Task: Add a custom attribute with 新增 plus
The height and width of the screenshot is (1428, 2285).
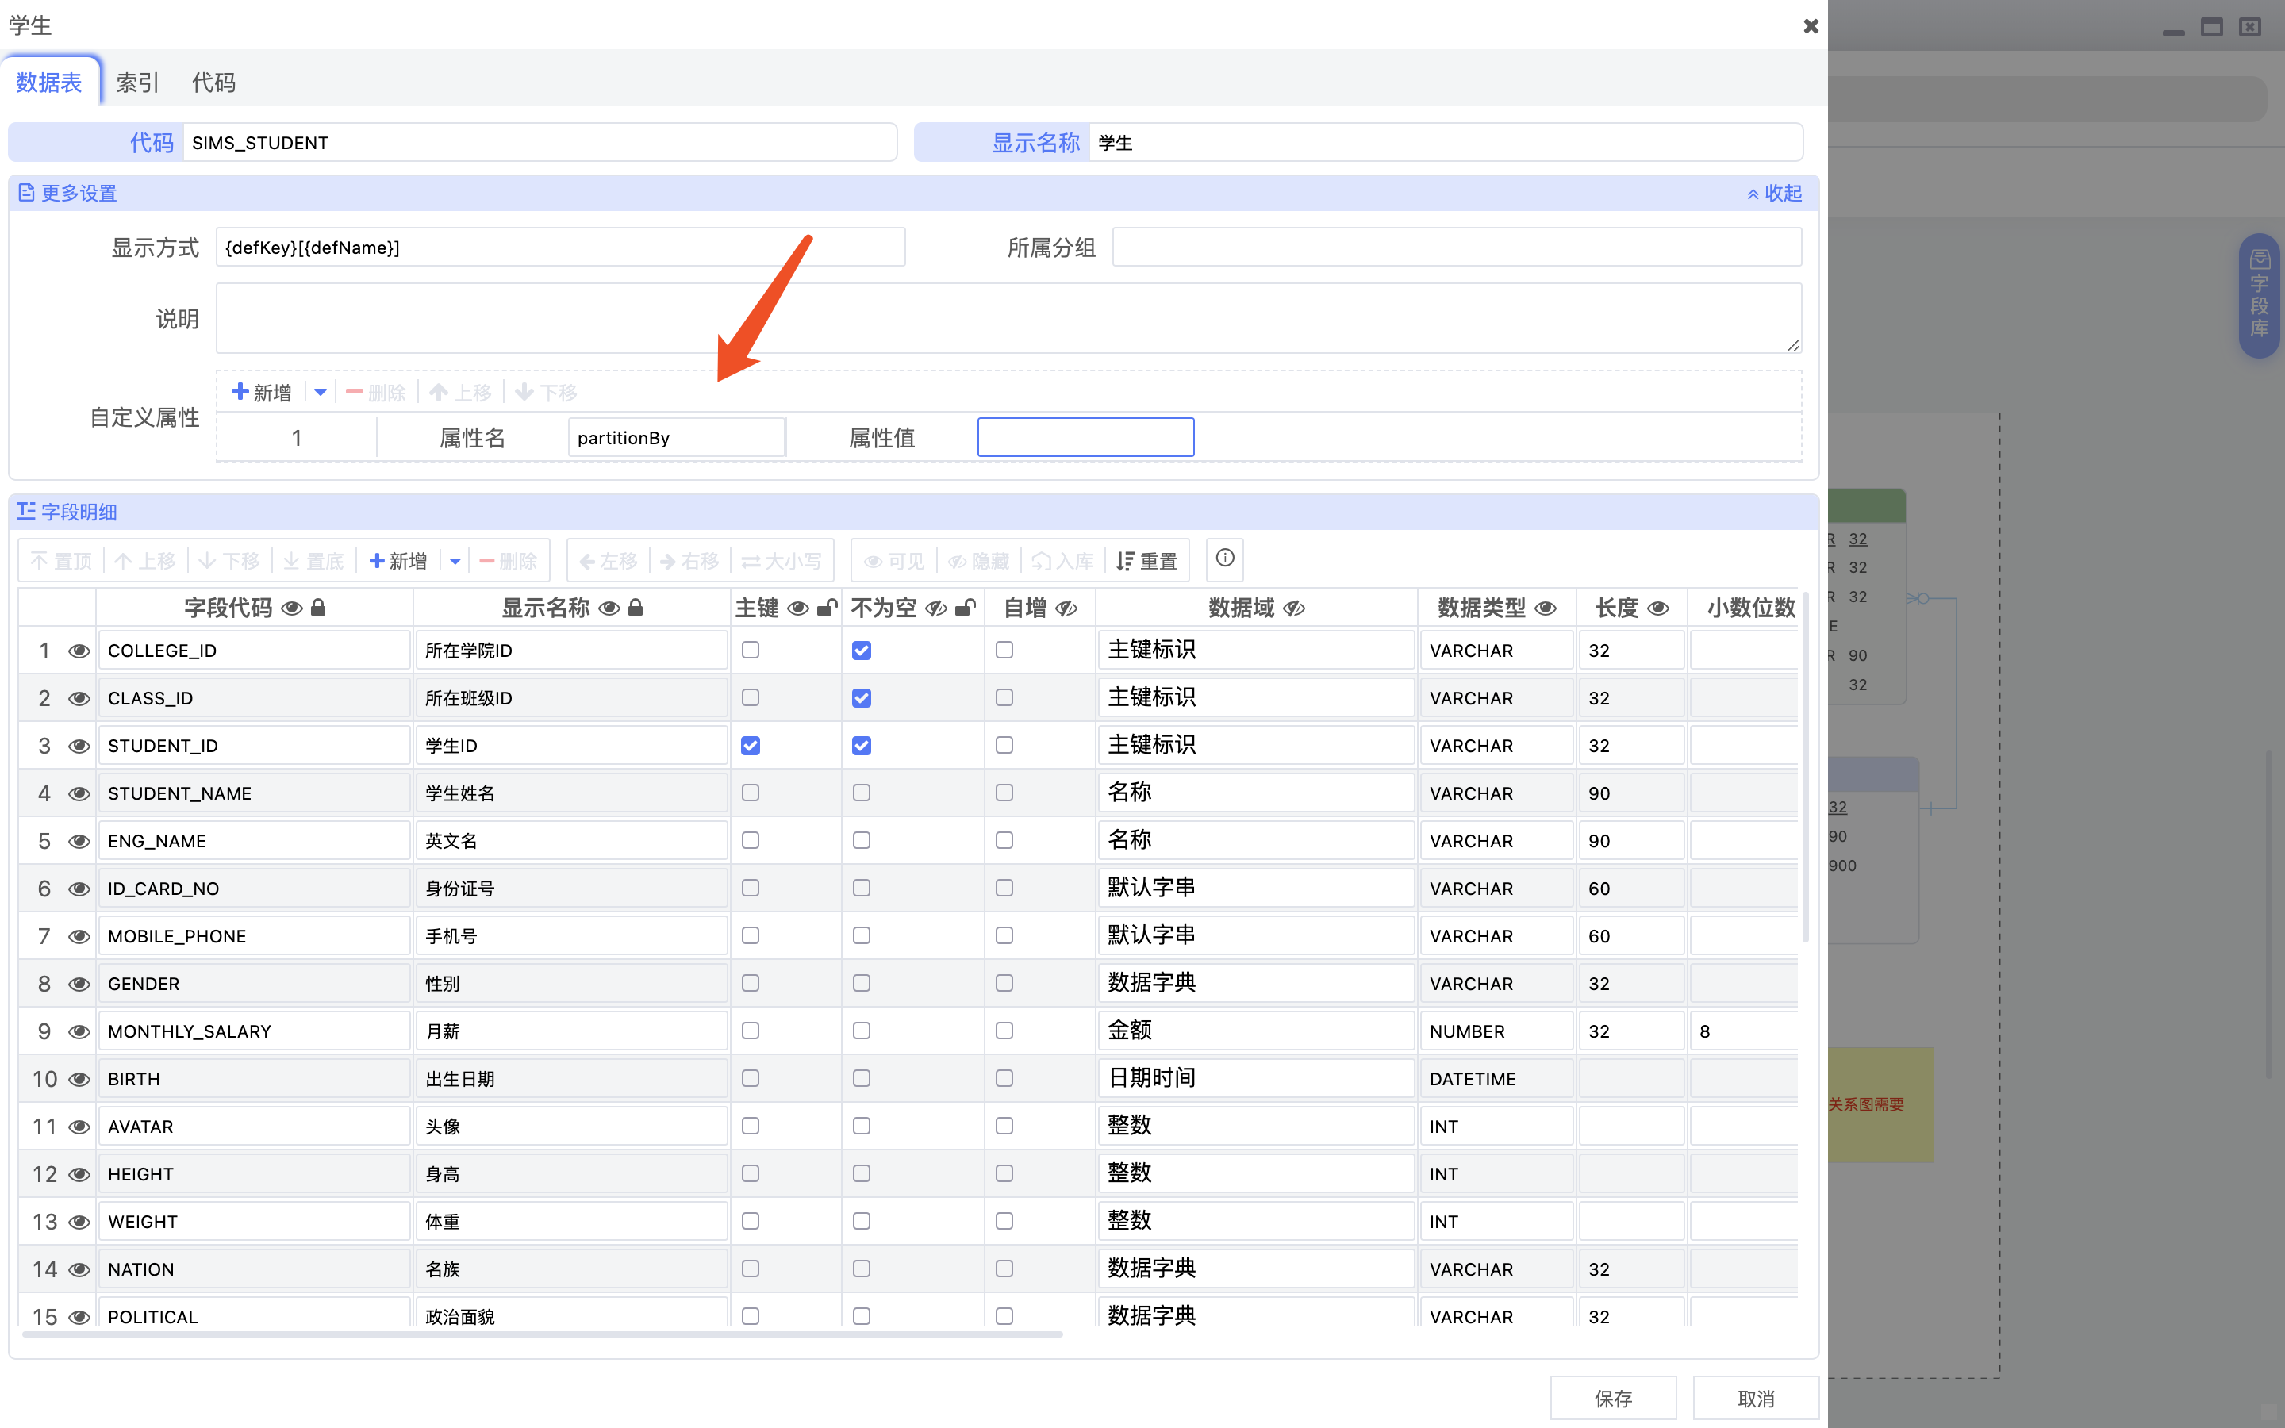Action: [x=262, y=392]
